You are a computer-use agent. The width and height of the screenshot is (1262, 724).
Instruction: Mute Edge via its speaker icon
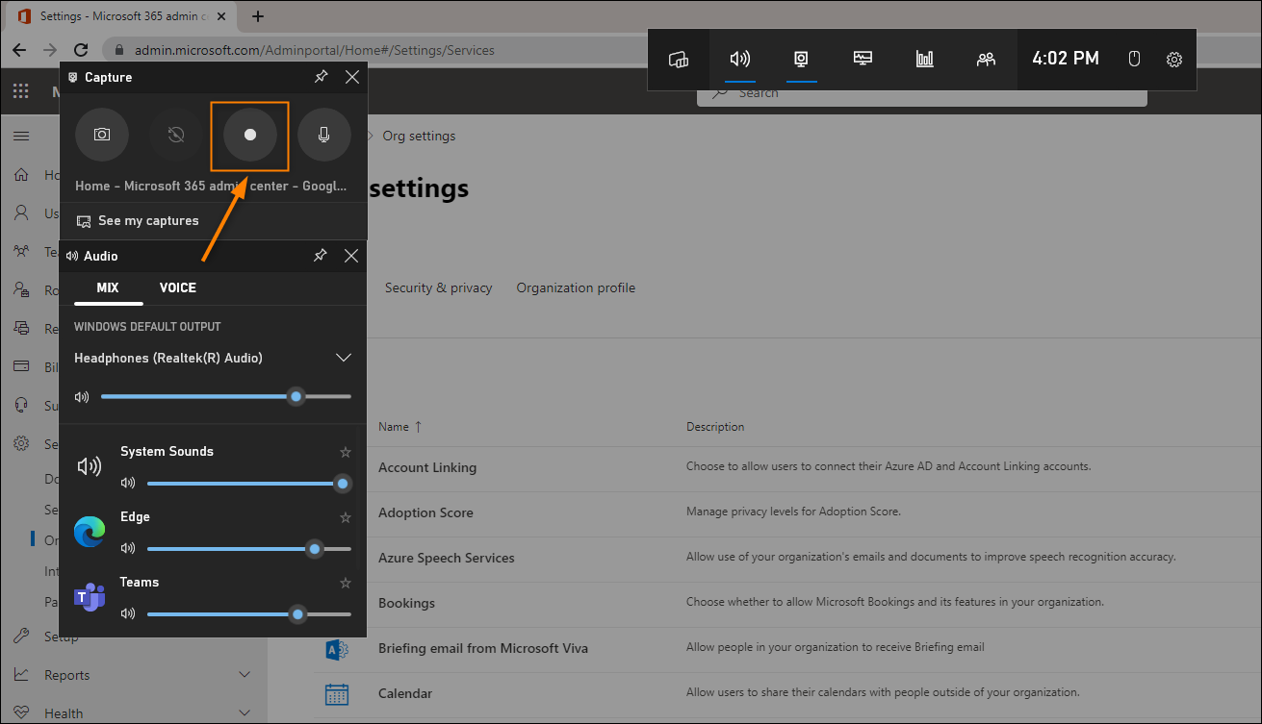point(128,548)
